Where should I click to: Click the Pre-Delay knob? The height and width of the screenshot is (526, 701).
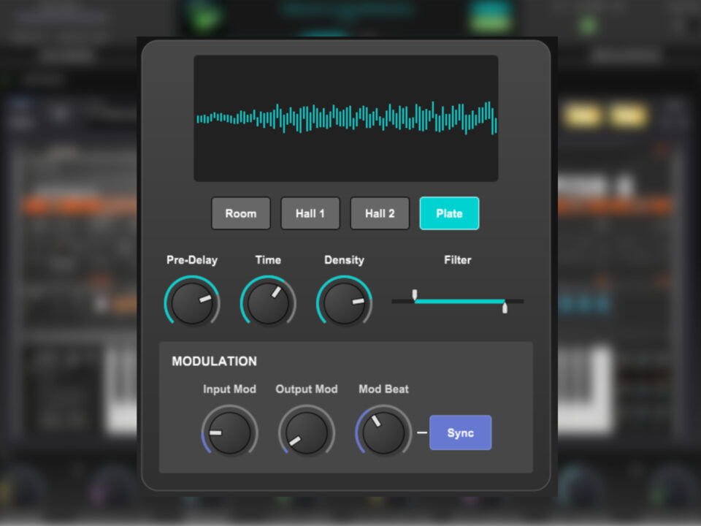tap(192, 302)
